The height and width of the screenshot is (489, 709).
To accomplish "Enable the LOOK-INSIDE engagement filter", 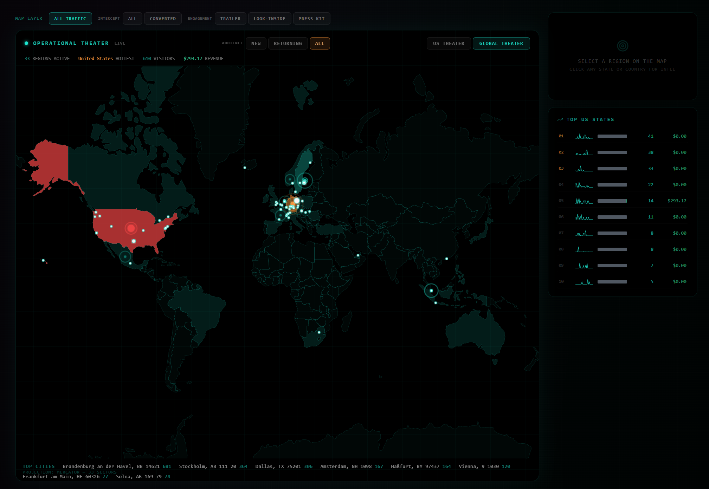I will click(x=270, y=19).
